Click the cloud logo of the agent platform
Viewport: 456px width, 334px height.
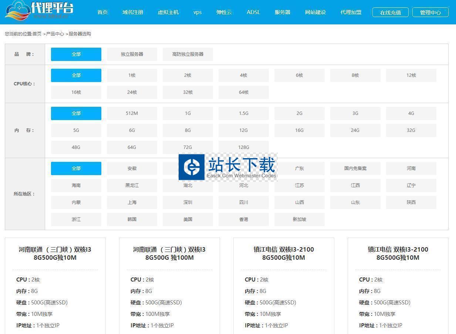18,10
